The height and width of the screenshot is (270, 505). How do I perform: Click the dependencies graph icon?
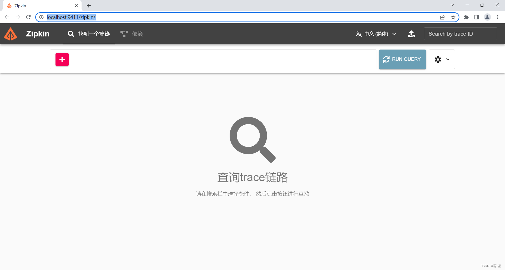pos(124,33)
